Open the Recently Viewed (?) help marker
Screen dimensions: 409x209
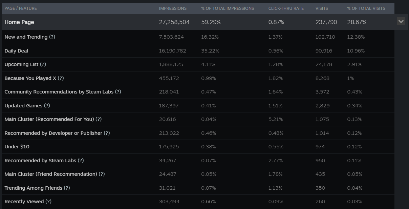click(48, 202)
